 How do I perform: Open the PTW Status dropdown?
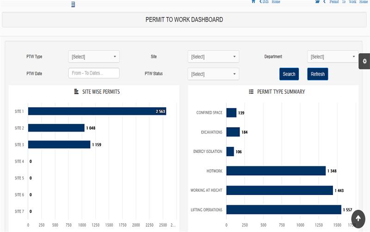pyautogui.click(x=213, y=74)
